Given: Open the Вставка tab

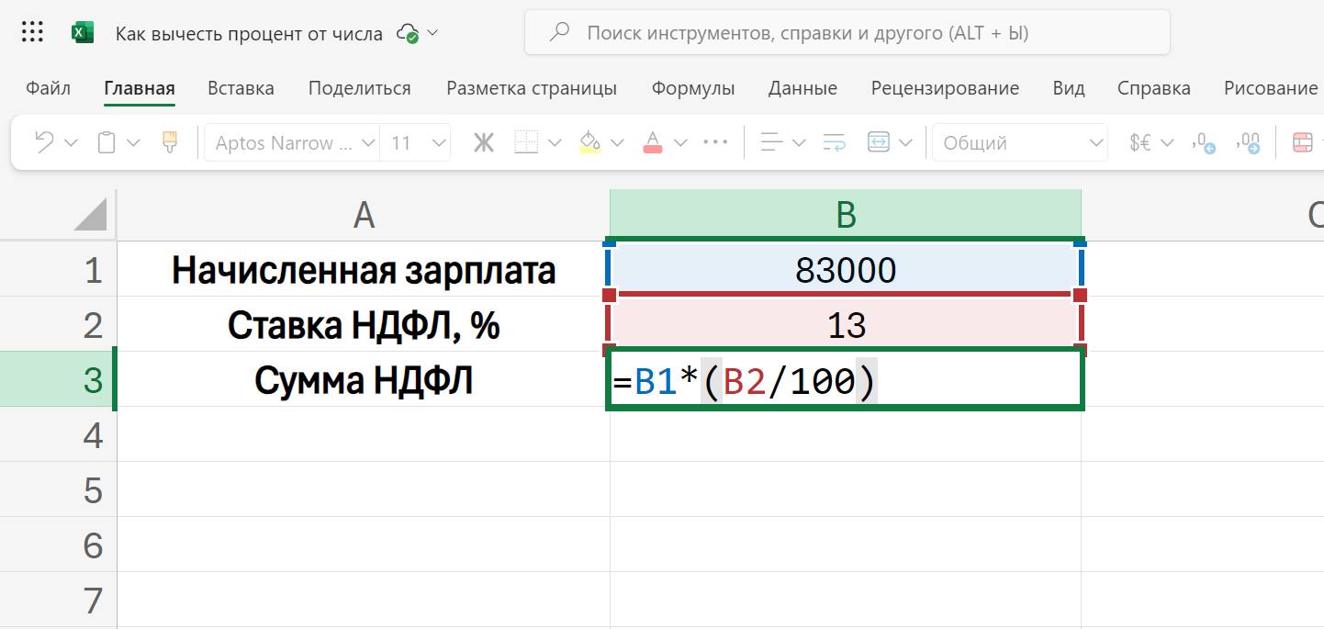Looking at the screenshot, I should pos(241,88).
